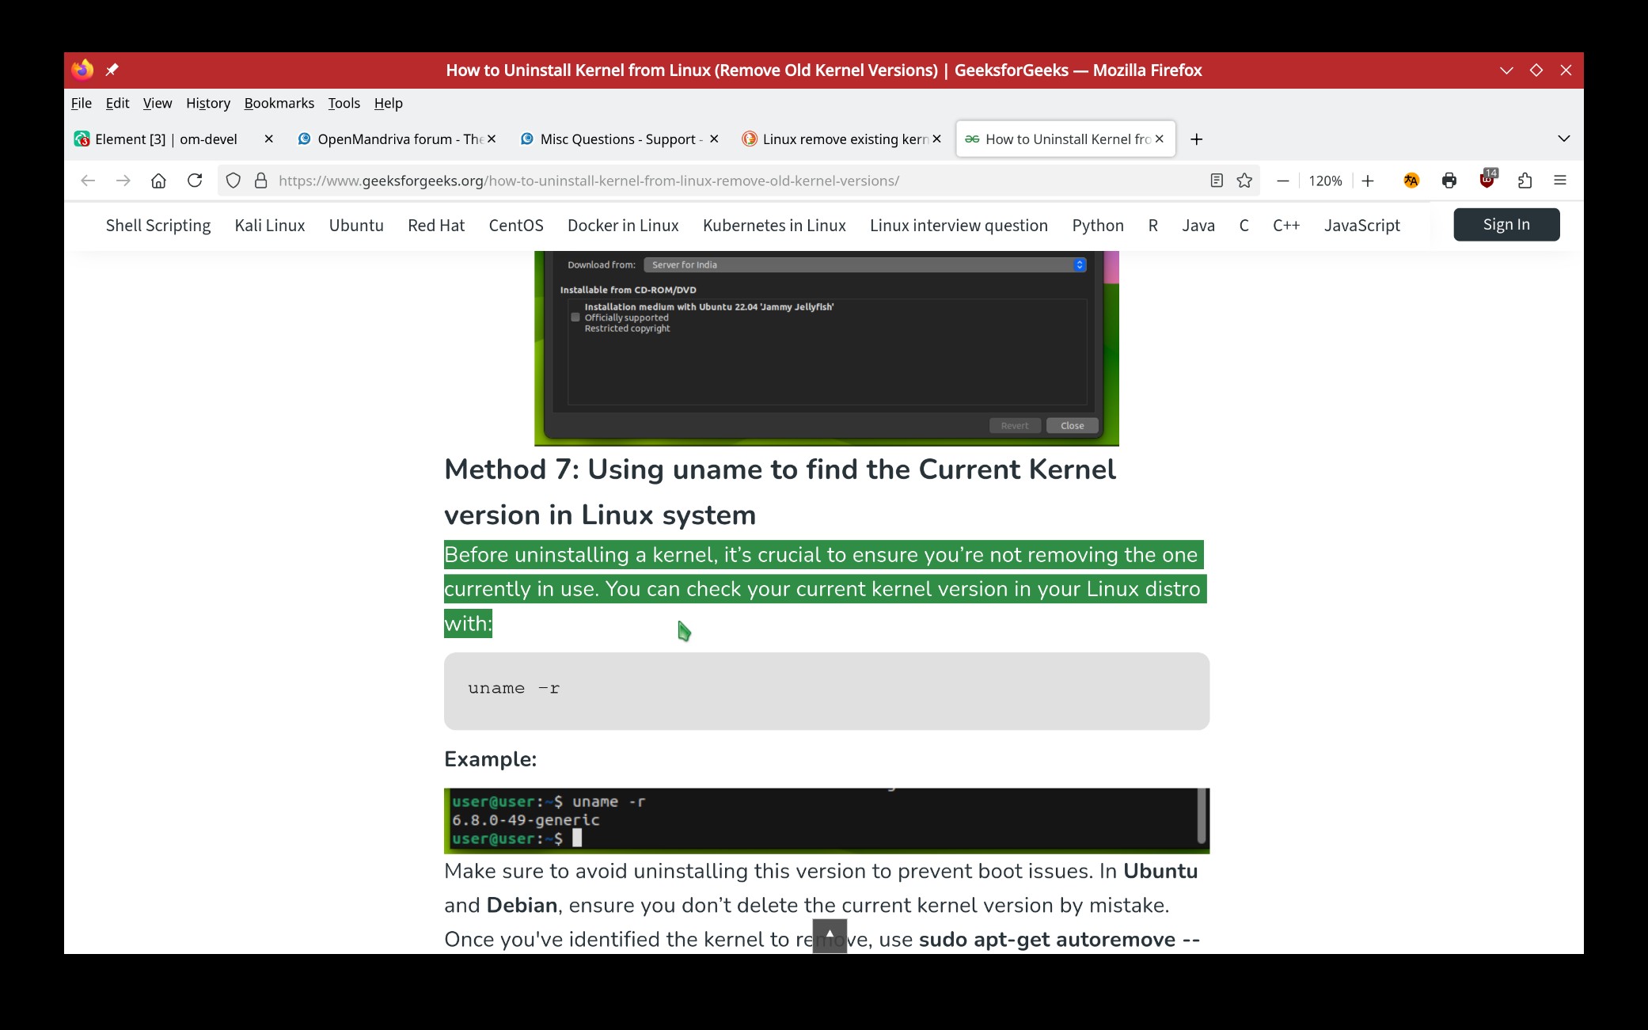Viewport: 1648px width, 1030px height.
Task: Open the uname terminal example screenshot
Action: [826, 821]
